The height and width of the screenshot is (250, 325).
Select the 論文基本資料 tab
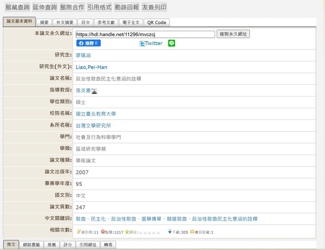(19, 22)
